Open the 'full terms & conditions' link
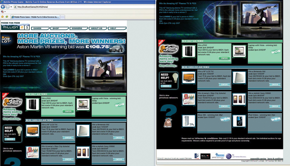Image resolution: width=290 pixels, height=166 pixels. point(206,138)
